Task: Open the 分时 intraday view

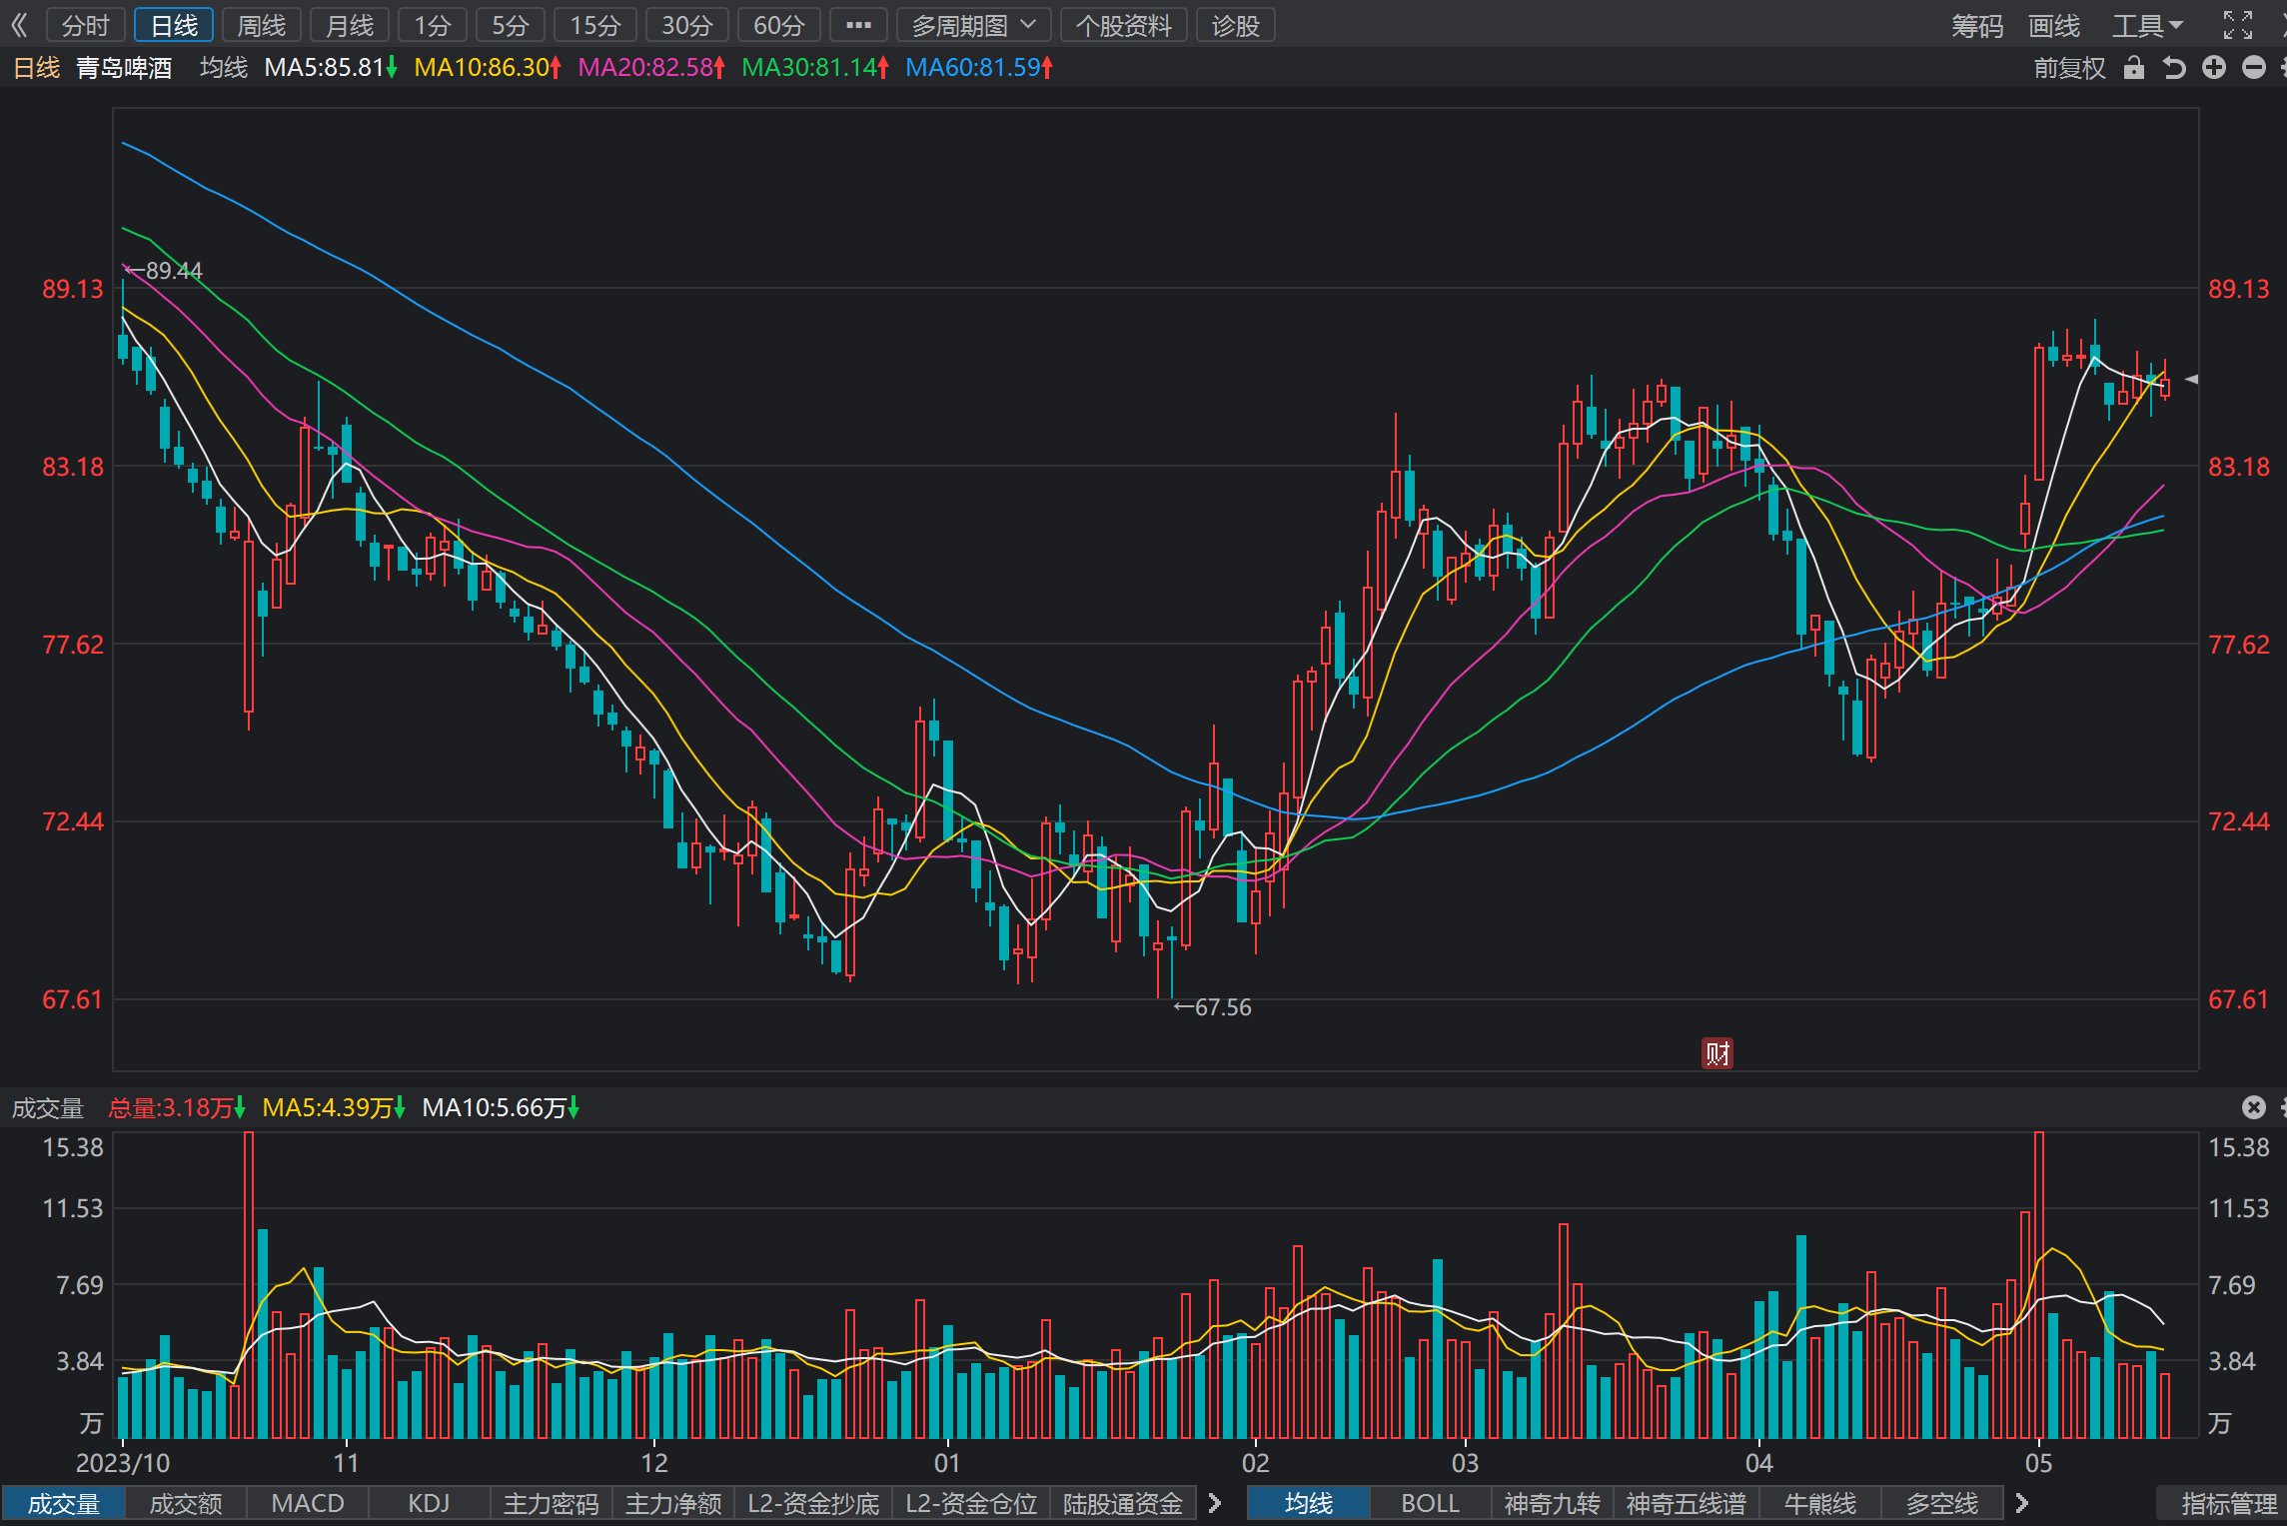Action: [x=86, y=25]
